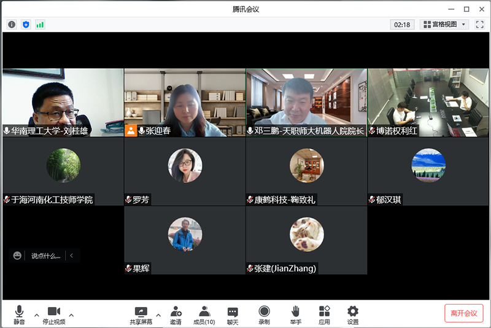Open meeting info icon in top-left
Viewport: 491px width, 328px height.
coord(12,25)
